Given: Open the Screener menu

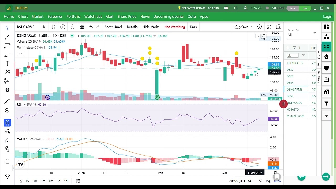Looking at the screenshot, I should (x=55, y=17).
